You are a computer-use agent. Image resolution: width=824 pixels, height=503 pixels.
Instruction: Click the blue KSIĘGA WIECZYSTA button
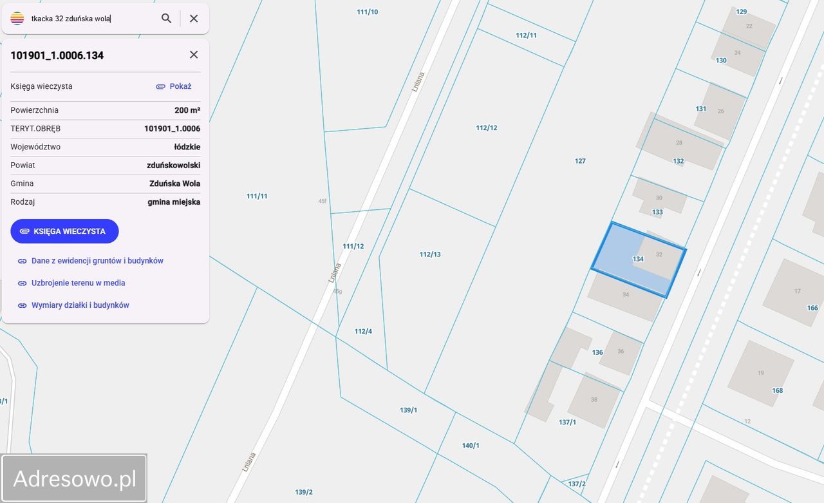click(64, 231)
